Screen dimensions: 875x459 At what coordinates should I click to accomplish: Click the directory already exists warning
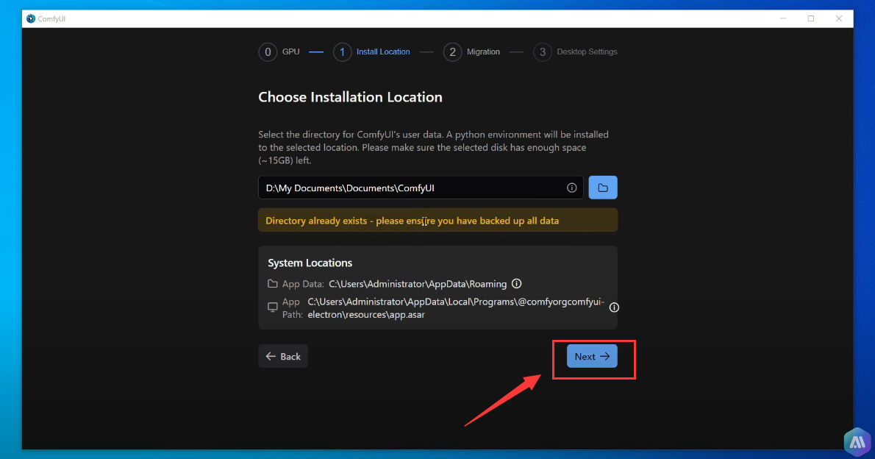coord(438,221)
